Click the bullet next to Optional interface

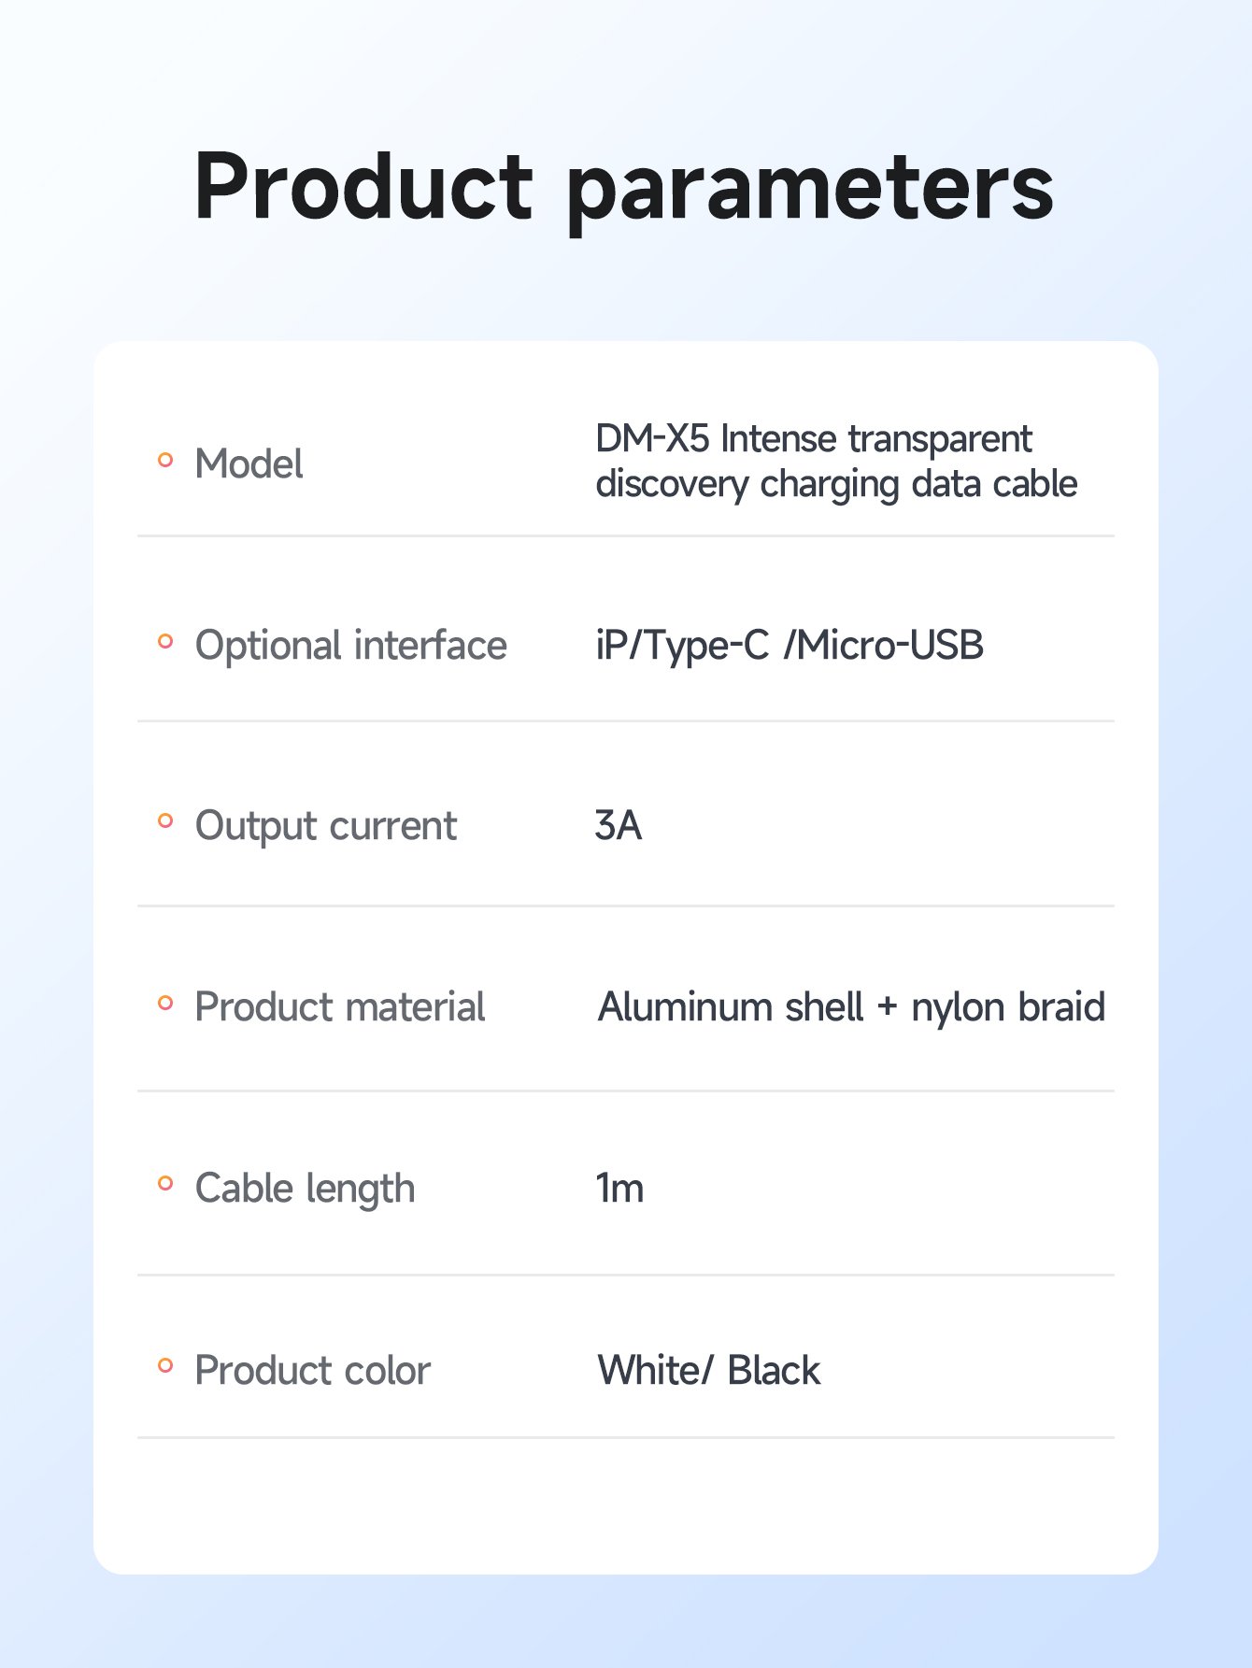165,641
